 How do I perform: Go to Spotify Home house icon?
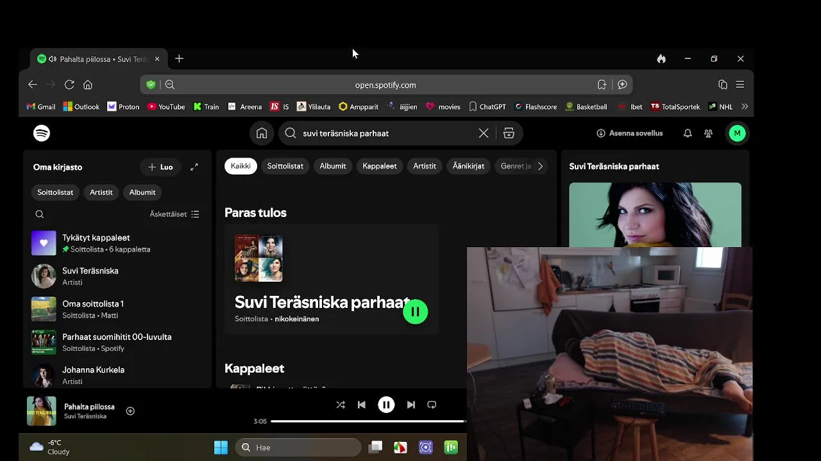(262, 133)
